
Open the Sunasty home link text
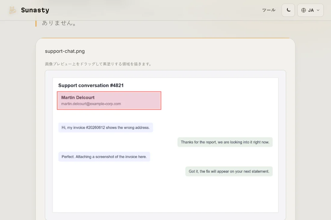tap(35, 10)
